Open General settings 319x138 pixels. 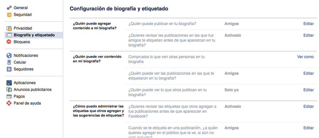pos(21,8)
